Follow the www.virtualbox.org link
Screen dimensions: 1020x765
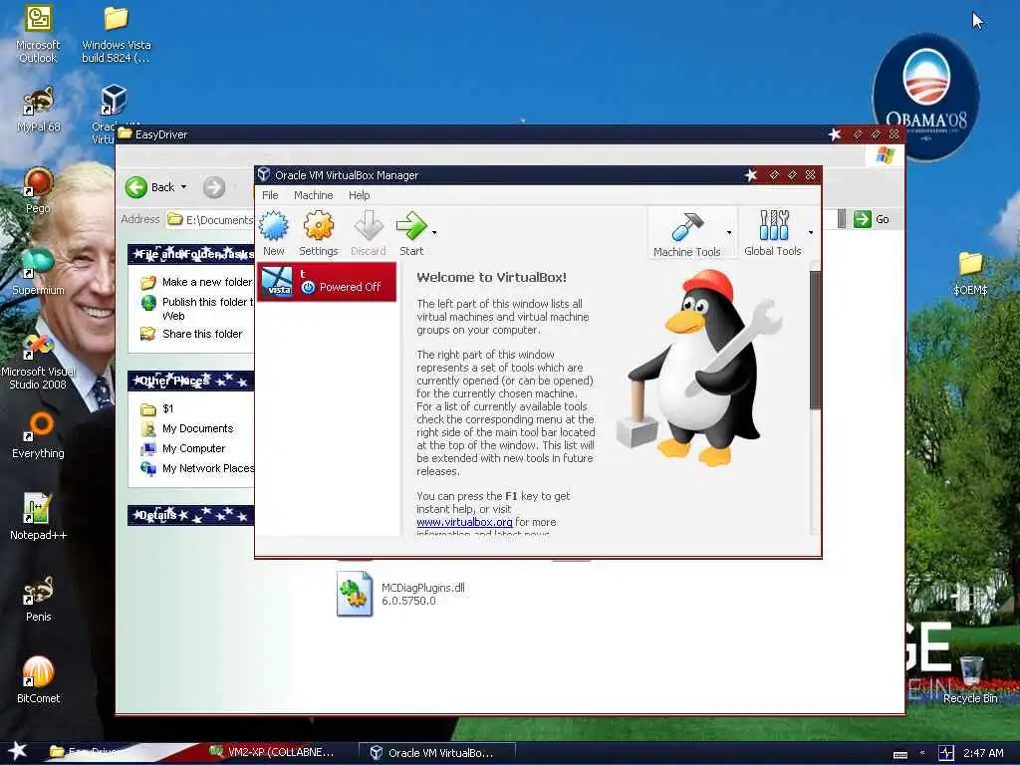464,522
